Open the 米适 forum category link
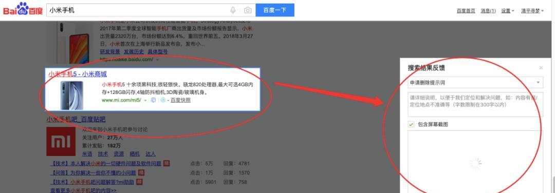Viewport: 555px width, 193px height. click(87, 154)
